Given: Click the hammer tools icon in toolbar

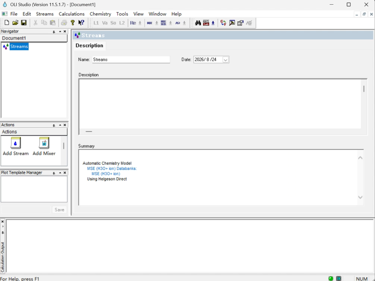Looking at the screenshot, I should (232, 23).
